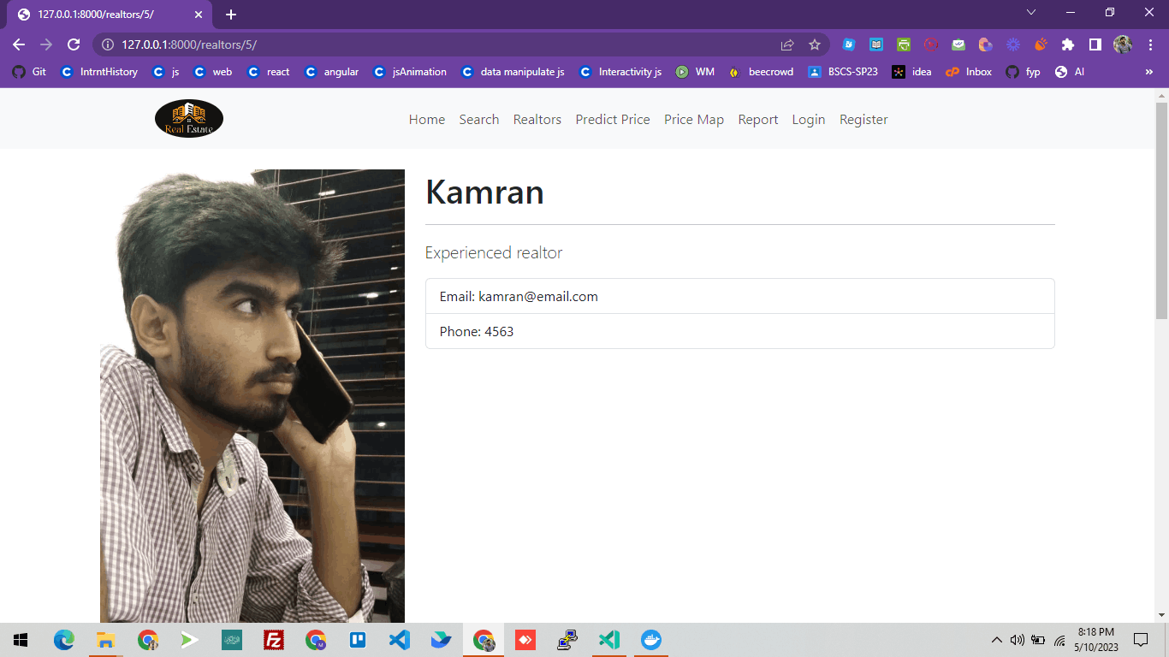Open Chrome's three-dot menu

coord(1150,44)
